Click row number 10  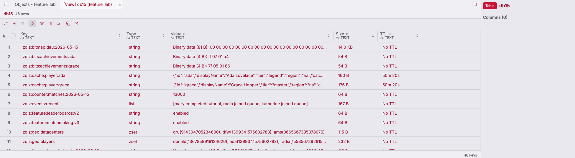point(9,132)
